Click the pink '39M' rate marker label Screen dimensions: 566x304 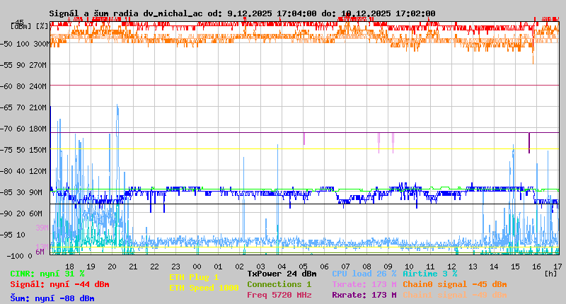point(42,228)
